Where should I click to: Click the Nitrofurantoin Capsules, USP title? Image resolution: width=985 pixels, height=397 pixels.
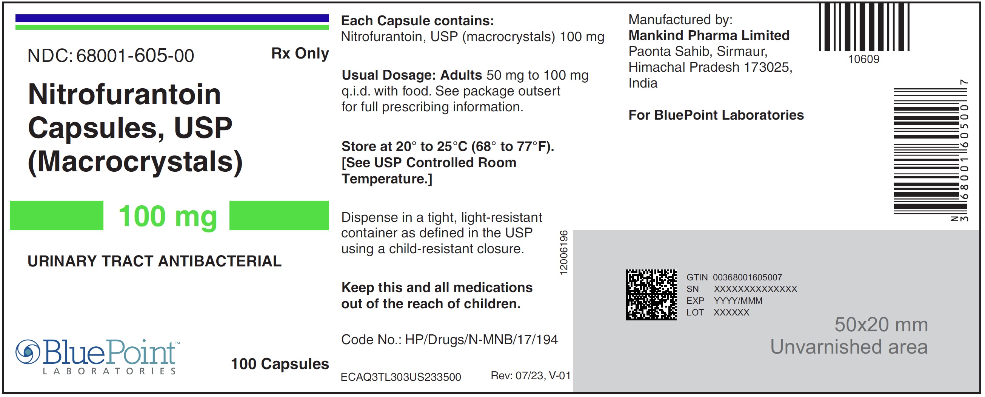click(x=130, y=111)
